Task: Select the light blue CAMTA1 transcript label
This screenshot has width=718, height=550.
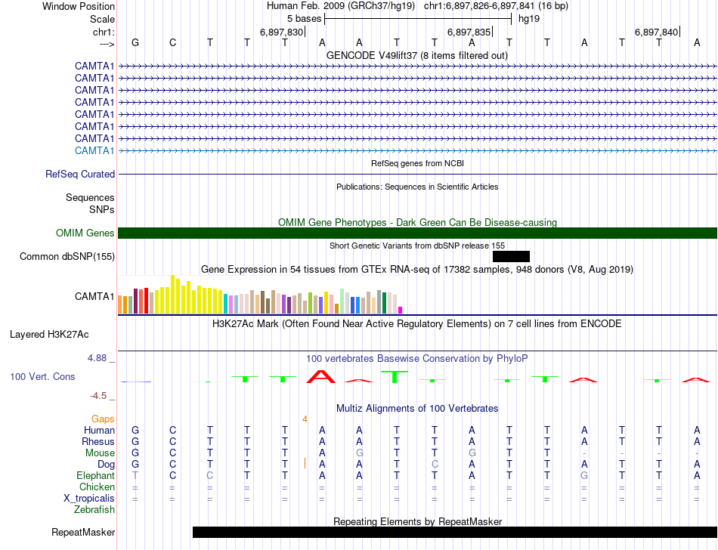Action: click(94, 150)
